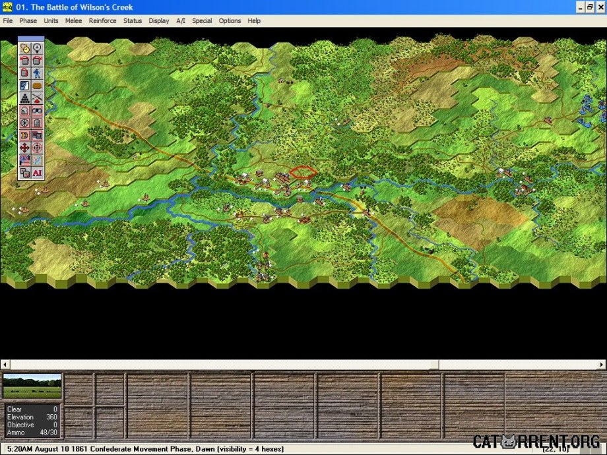Click the pocket watch toolbar icon
This screenshot has width=607, height=455.
coord(25,48)
